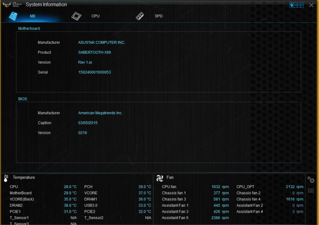Click the Motherboard section heading
Screen dimensions: 319x225
[29, 28]
